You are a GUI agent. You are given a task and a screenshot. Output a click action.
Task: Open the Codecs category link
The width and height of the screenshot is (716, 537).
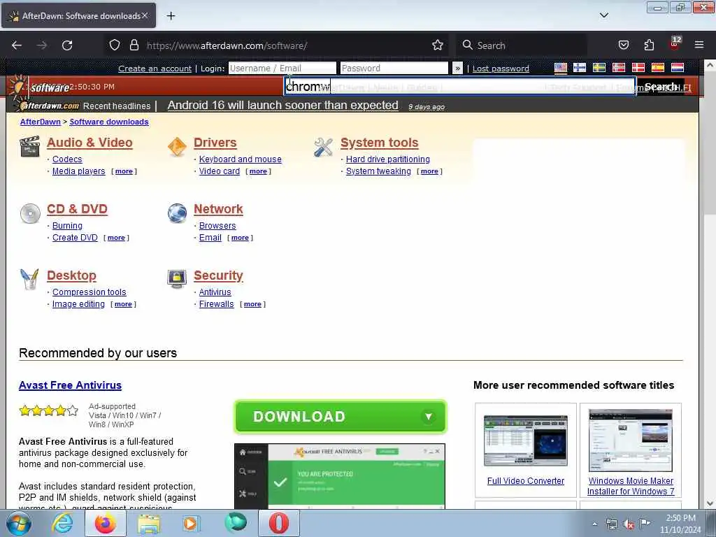(x=67, y=159)
